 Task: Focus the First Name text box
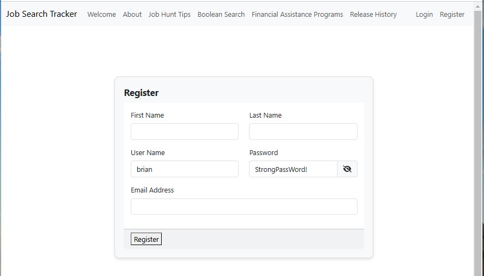[184, 132]
